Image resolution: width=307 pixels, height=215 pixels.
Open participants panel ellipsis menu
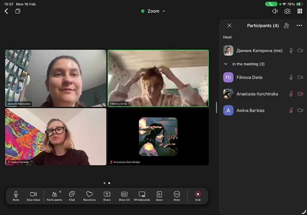click(299, 26)
